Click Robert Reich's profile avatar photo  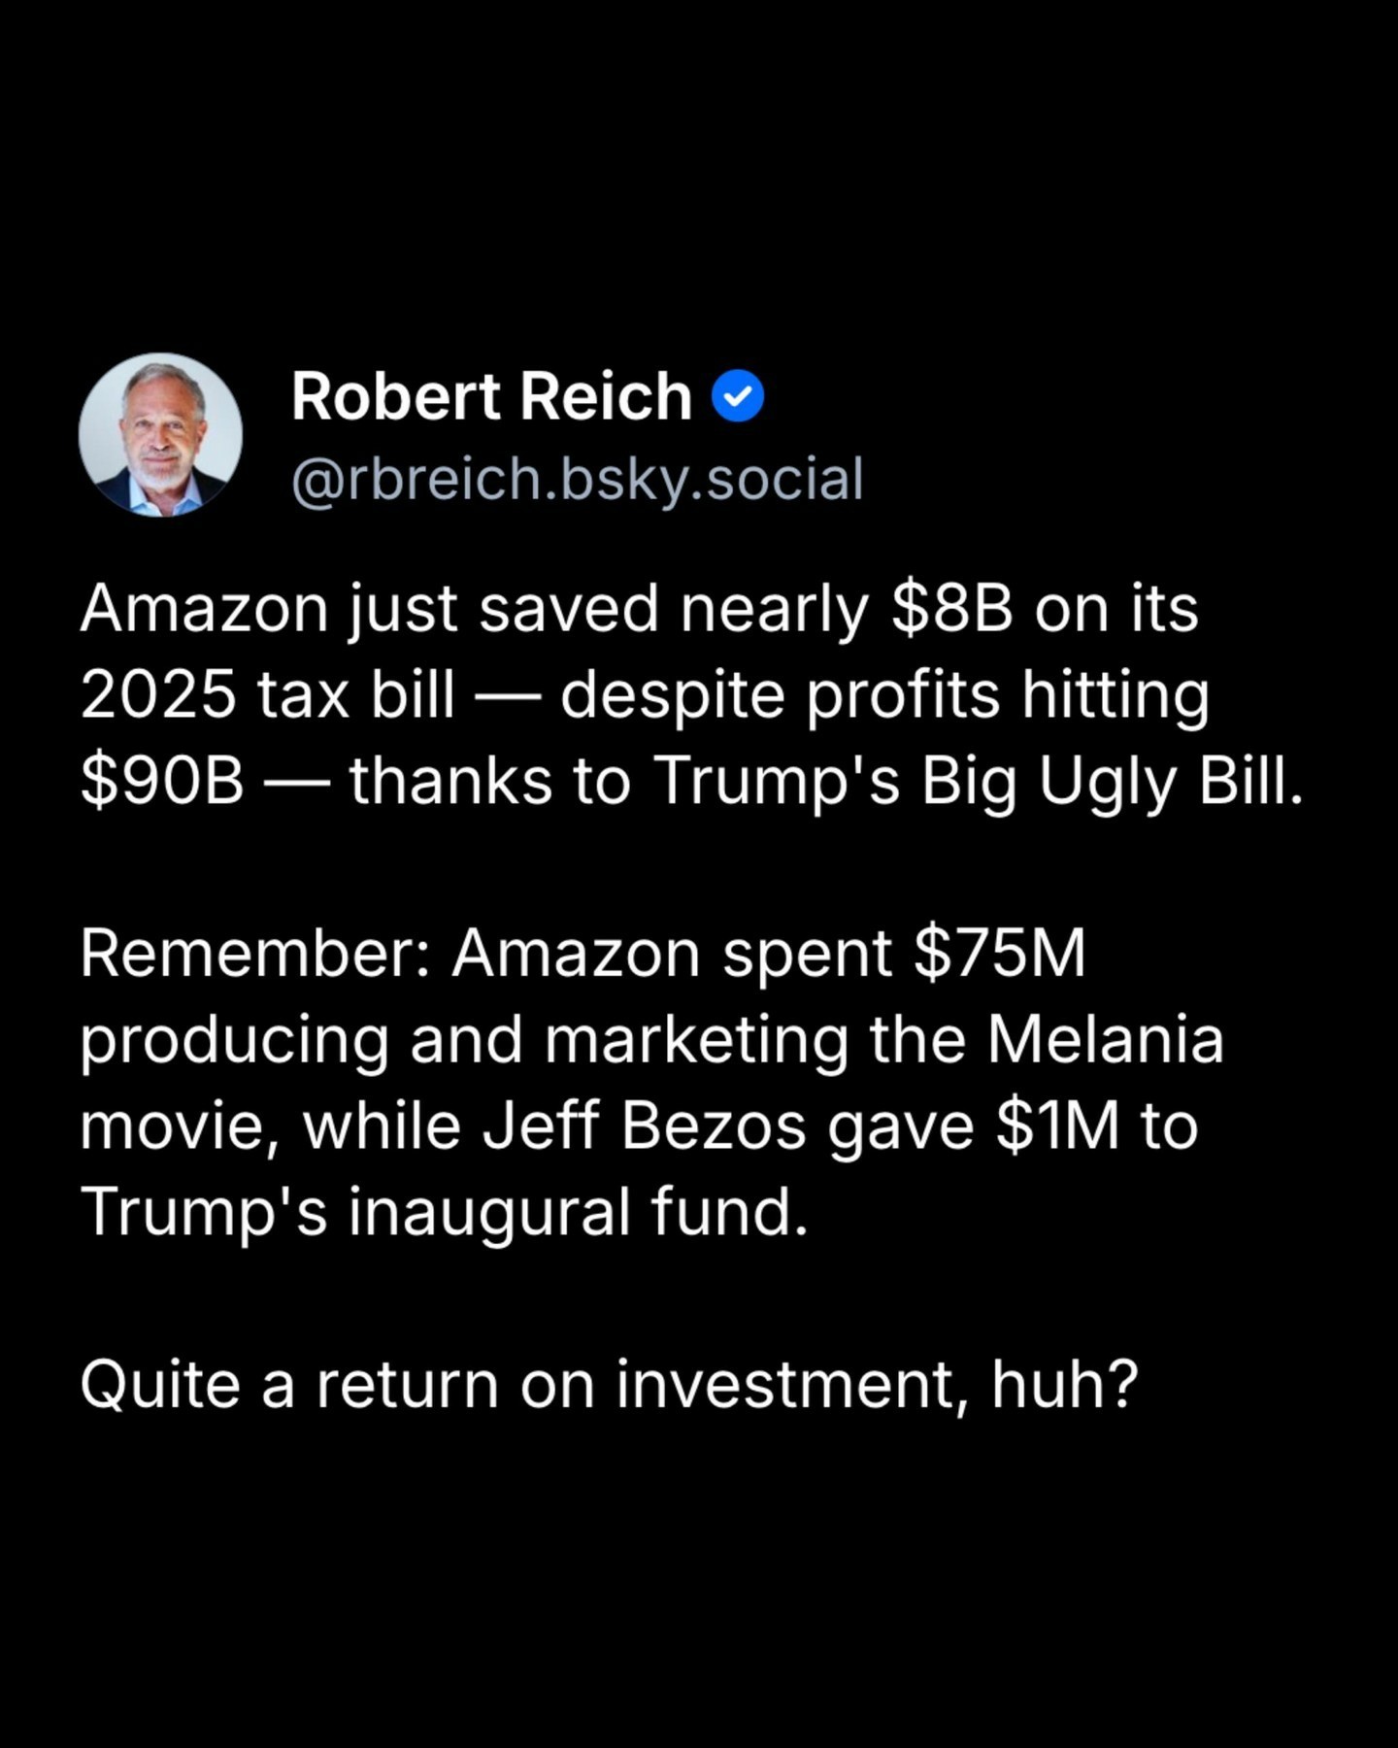160,434
